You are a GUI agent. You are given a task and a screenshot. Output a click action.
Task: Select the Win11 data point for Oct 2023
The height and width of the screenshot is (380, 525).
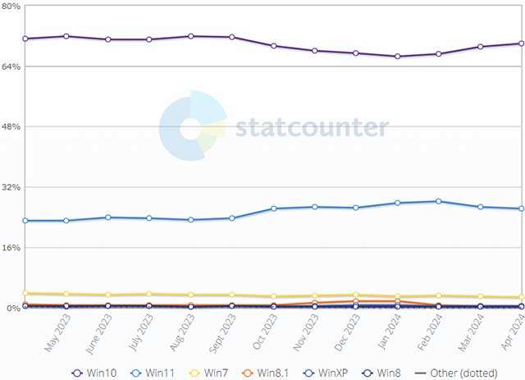(273, 208)
